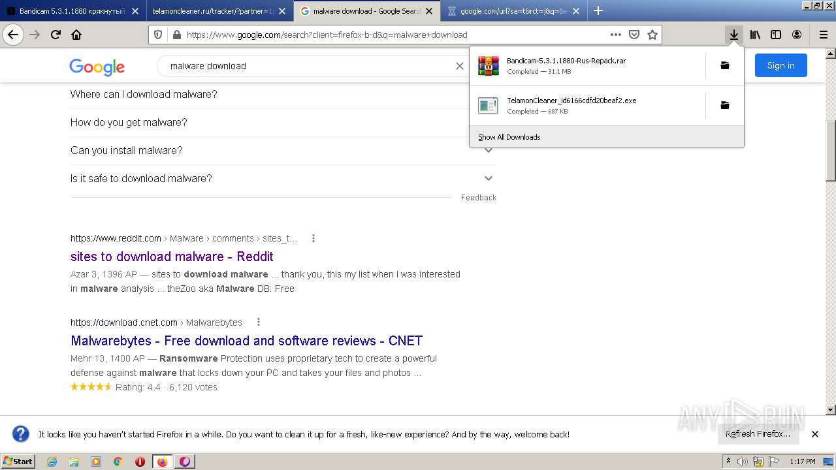Expand 'Is it safe to download malware?' question
This screenshot has height=470, width=836.
click(283, 178)
